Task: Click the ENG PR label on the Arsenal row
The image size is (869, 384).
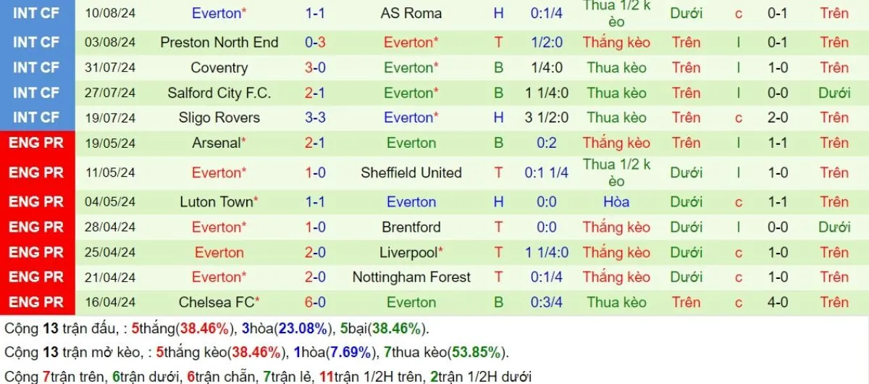Action: [36, 143]
